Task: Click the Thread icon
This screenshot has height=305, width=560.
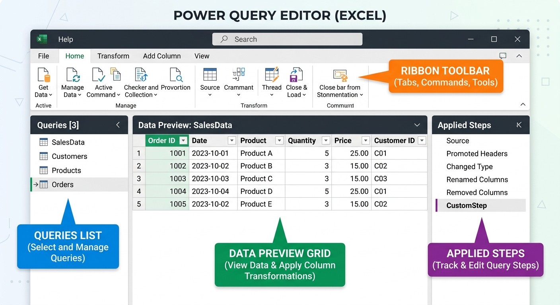Action: (x=272, y=75)
